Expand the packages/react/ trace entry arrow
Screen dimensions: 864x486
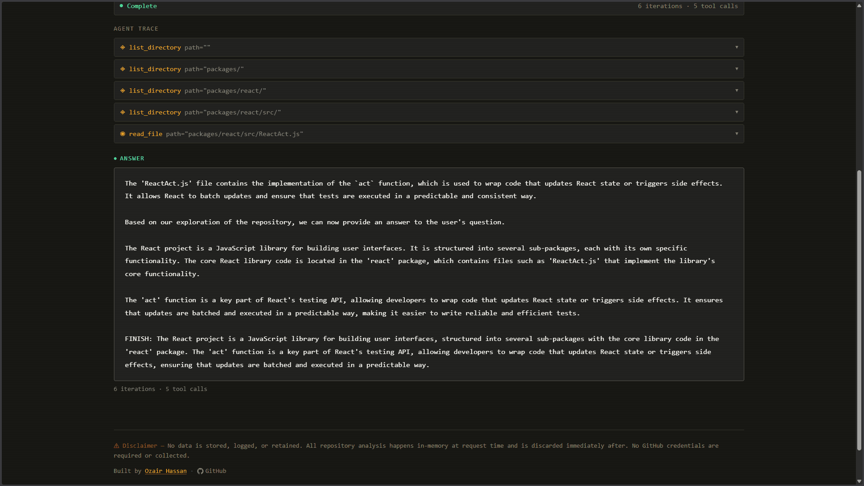pyautogui.click(x=737, y=91)
